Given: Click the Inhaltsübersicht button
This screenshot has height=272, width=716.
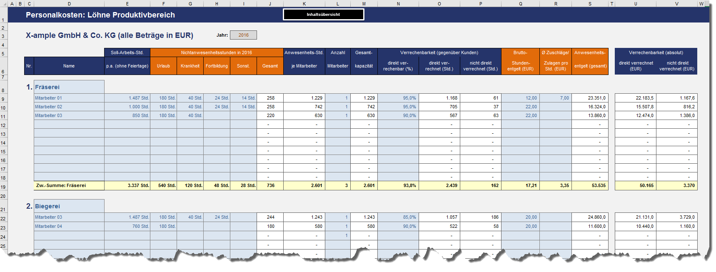Looking at the screenshot, I should (323, 15).
